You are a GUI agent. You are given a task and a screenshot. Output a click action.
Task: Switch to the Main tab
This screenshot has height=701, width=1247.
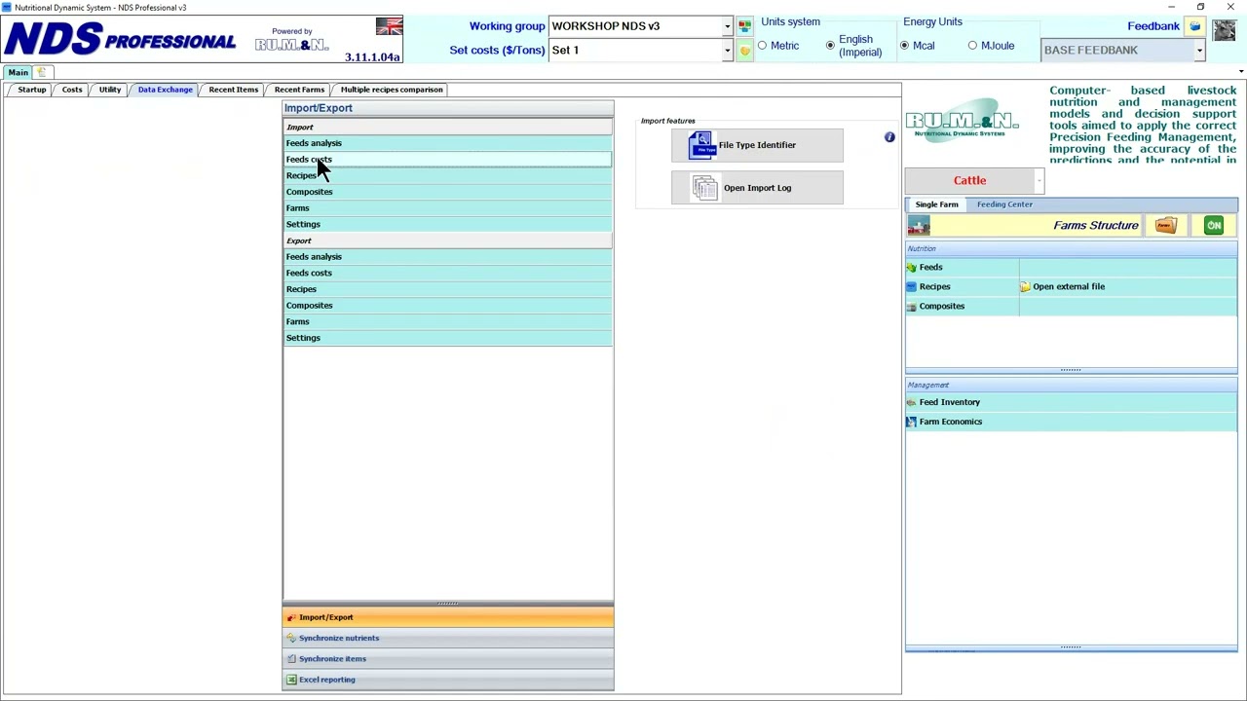19,72
